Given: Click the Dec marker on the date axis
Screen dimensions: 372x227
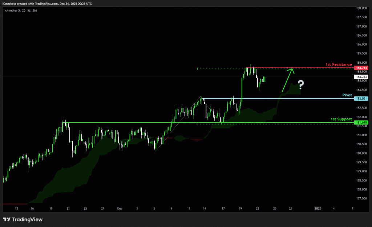Looking at the screenshot, I should click(120, 209).
